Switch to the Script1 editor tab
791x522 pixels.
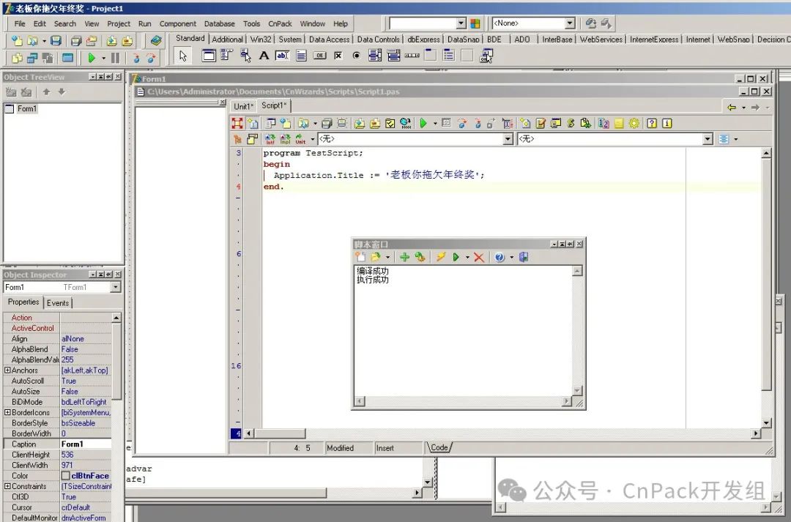(x=273, y=105)
